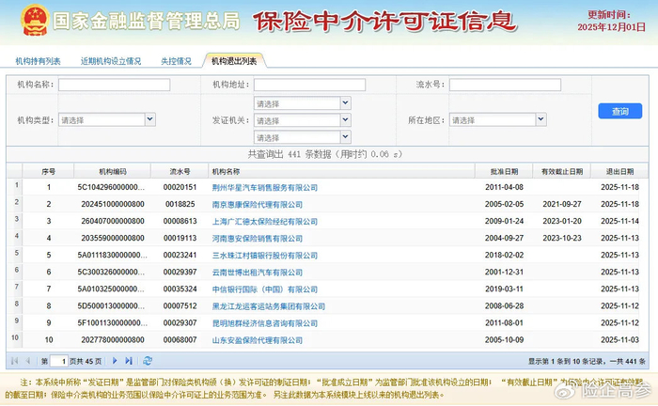Image resolution: width=658 pixels, height=406 pixels.
Task: Click the page number input box
Action: click(x=59, y=360)
